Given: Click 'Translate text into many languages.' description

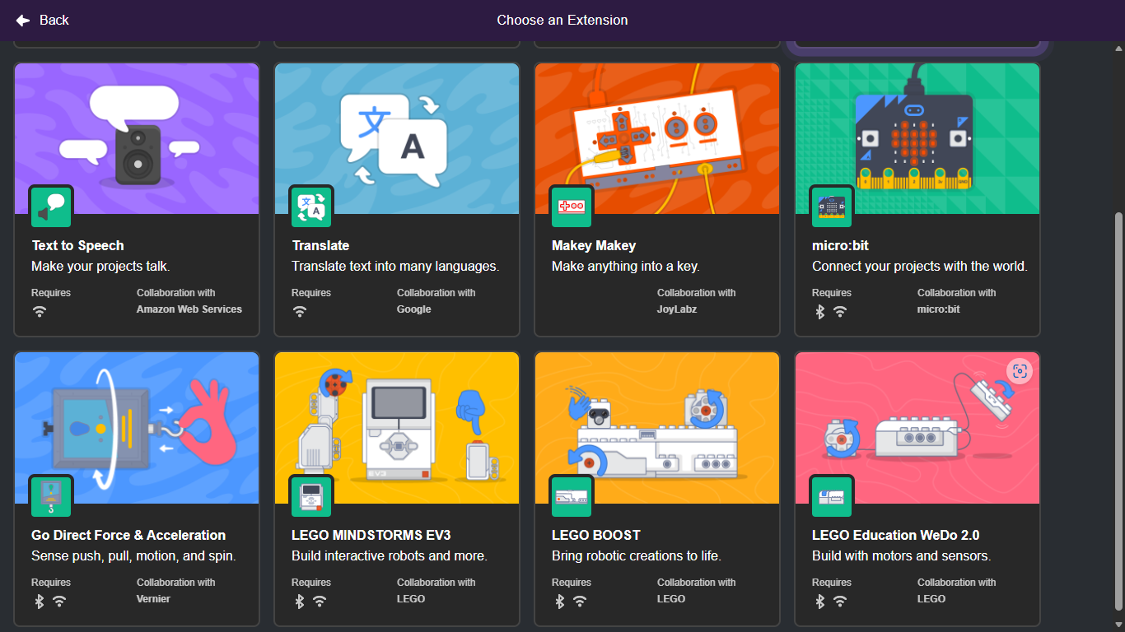Looking at the screenshot, I should click(395, 267).
